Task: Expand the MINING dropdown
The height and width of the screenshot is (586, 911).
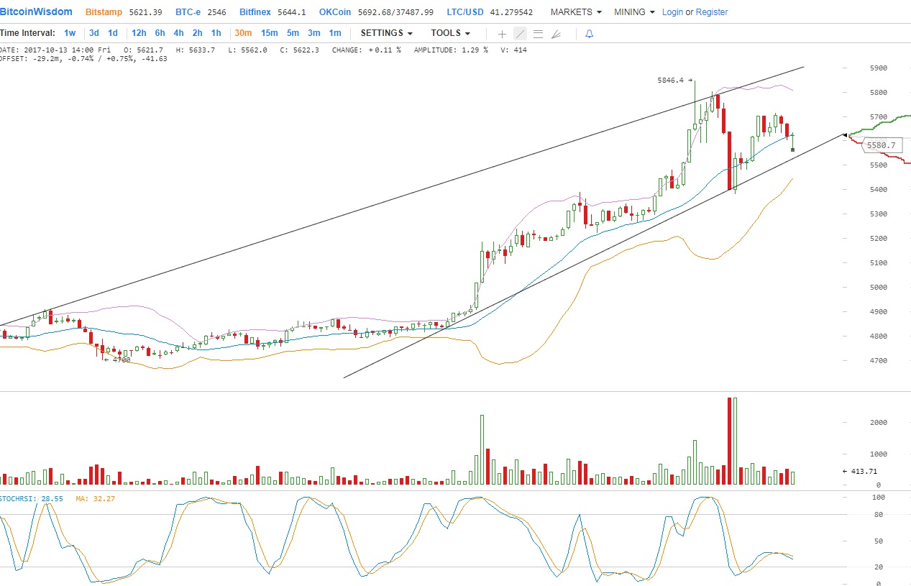Action: click(x=634, y=12)
